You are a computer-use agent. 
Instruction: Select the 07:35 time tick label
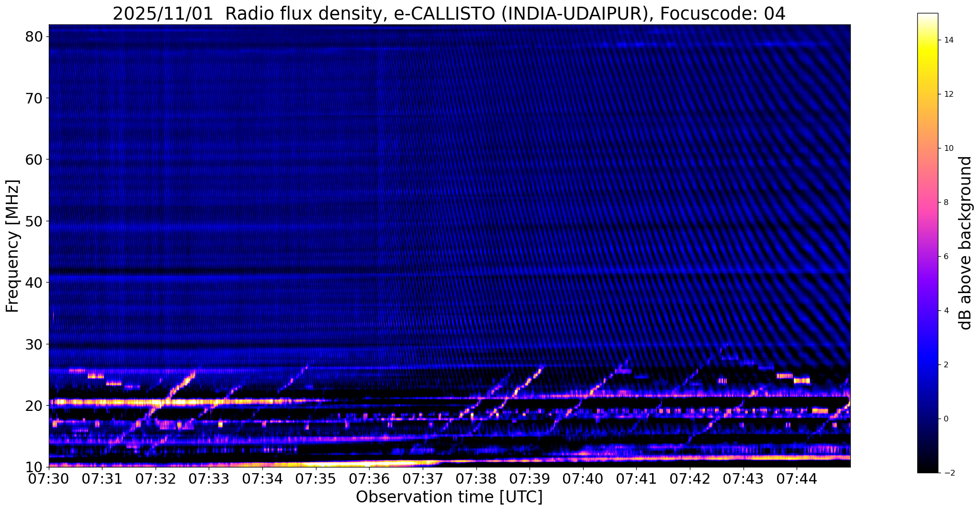[x=316, y=478]
